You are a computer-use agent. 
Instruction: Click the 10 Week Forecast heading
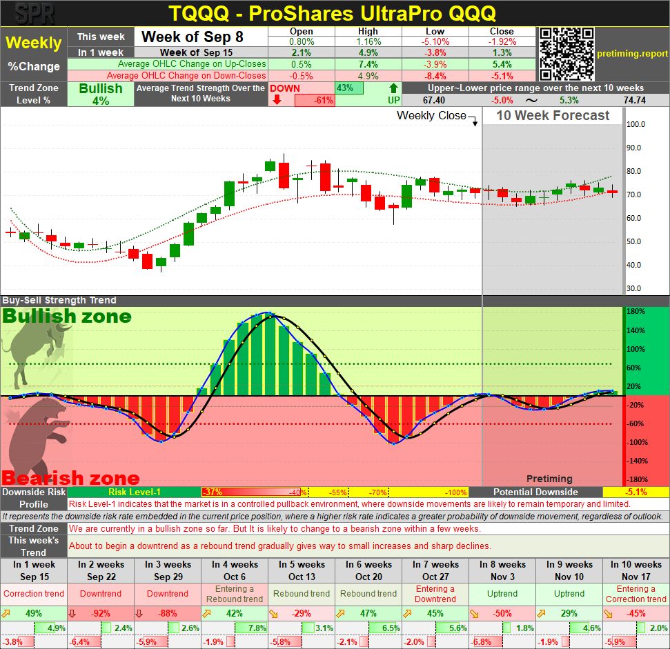553,115
